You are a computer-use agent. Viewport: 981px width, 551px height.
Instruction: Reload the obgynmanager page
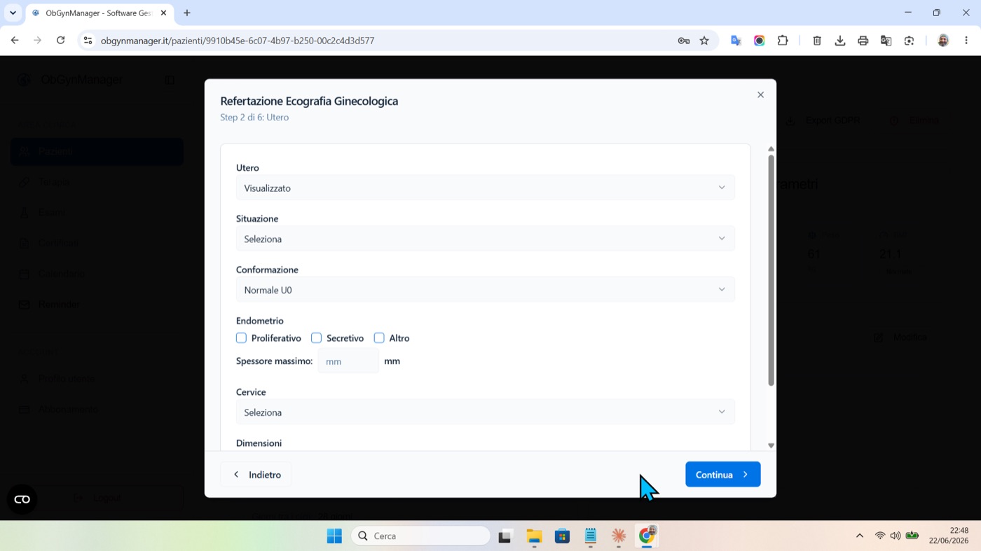coord(60,41)
